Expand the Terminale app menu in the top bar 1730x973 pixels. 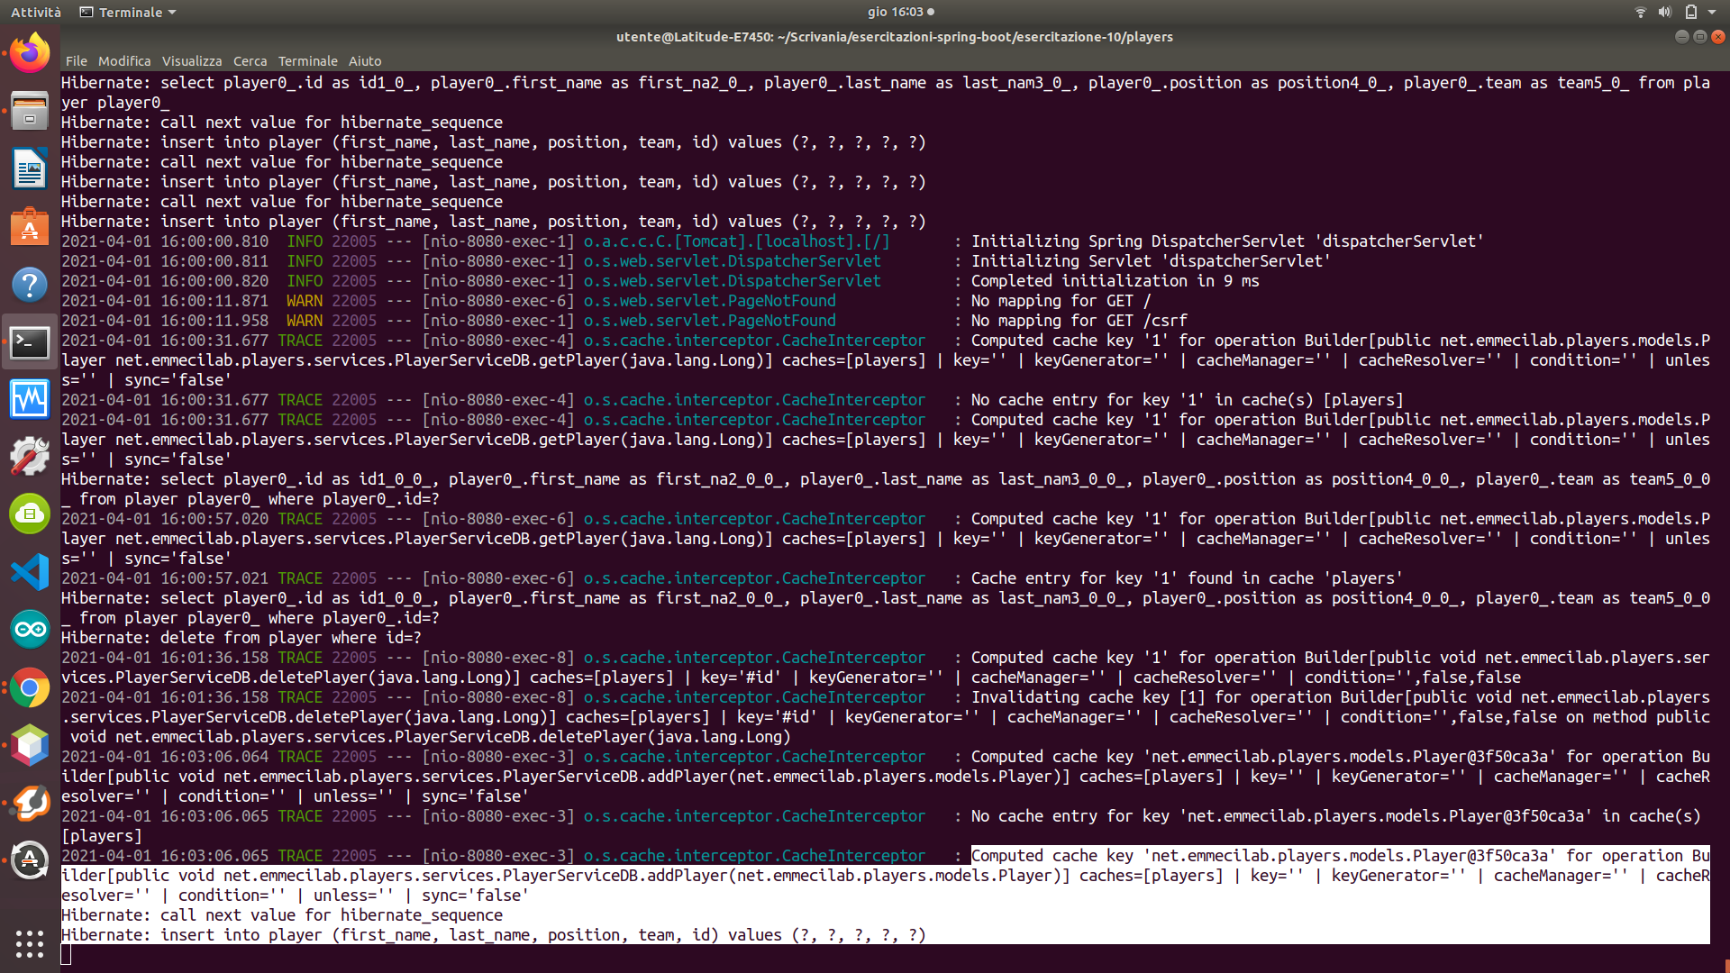click(128, 12)
